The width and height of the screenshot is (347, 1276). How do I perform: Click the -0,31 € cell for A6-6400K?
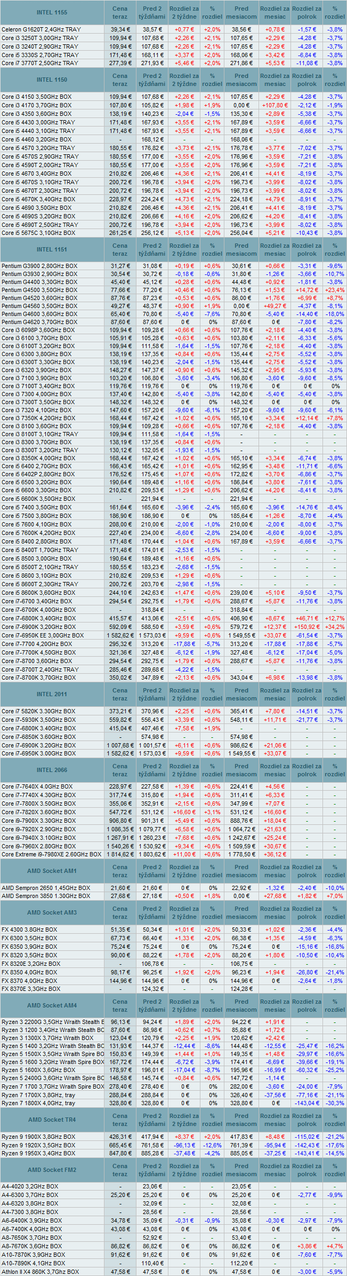184,1220
